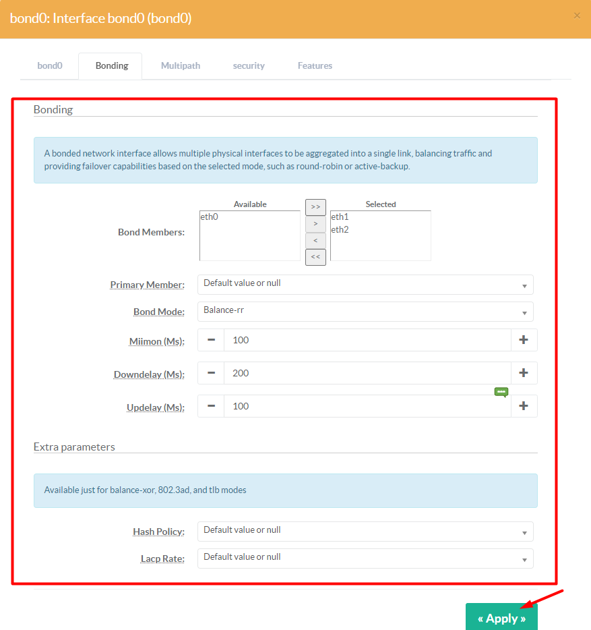Move all available members with the >> button
Viewport: 591px width, 630px height.
[x=315, y=207]
